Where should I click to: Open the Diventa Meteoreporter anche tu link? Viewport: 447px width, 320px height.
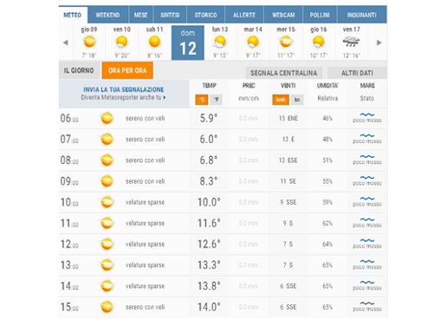[123, 97]
